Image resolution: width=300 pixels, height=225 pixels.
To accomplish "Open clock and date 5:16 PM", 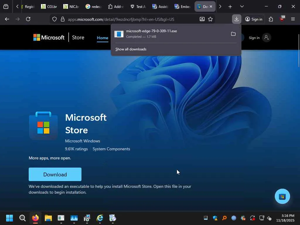I will pos(285,218).
